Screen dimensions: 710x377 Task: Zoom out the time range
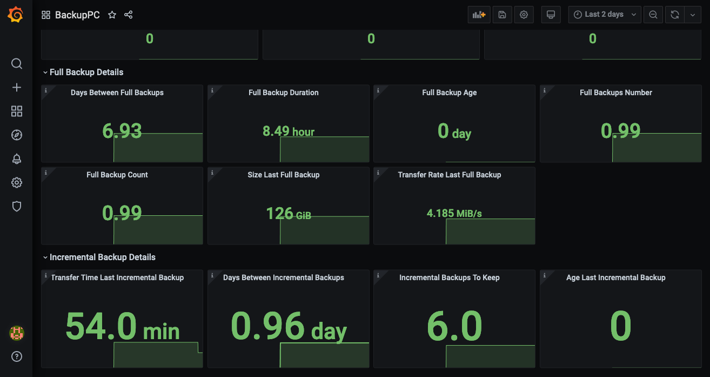(653, 15)
